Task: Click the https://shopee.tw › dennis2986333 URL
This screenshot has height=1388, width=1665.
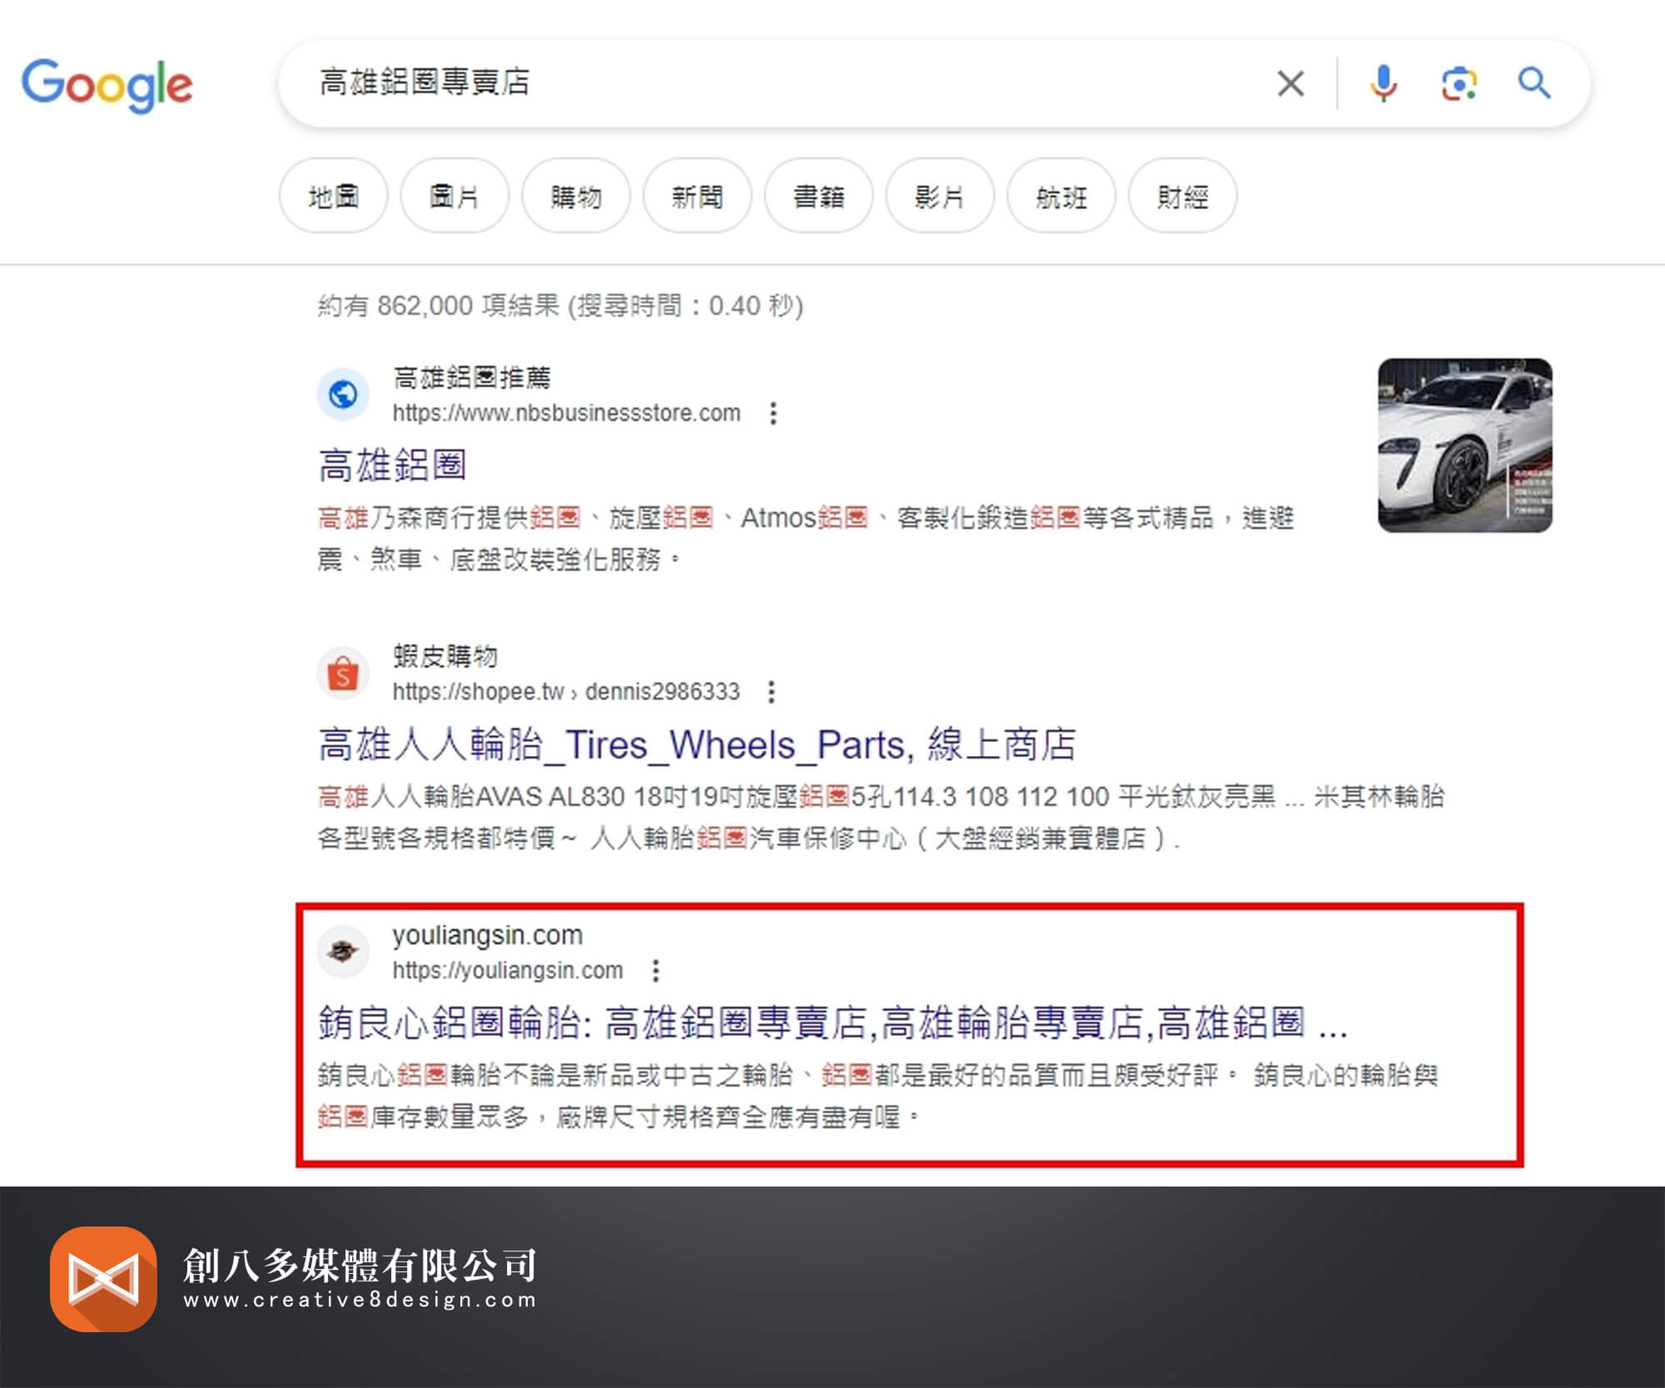Action: click(566, 692)
